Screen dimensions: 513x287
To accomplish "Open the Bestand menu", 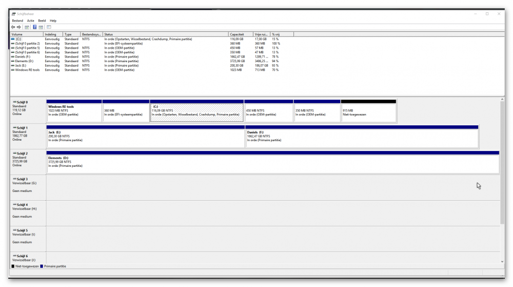I will [17, 21].
